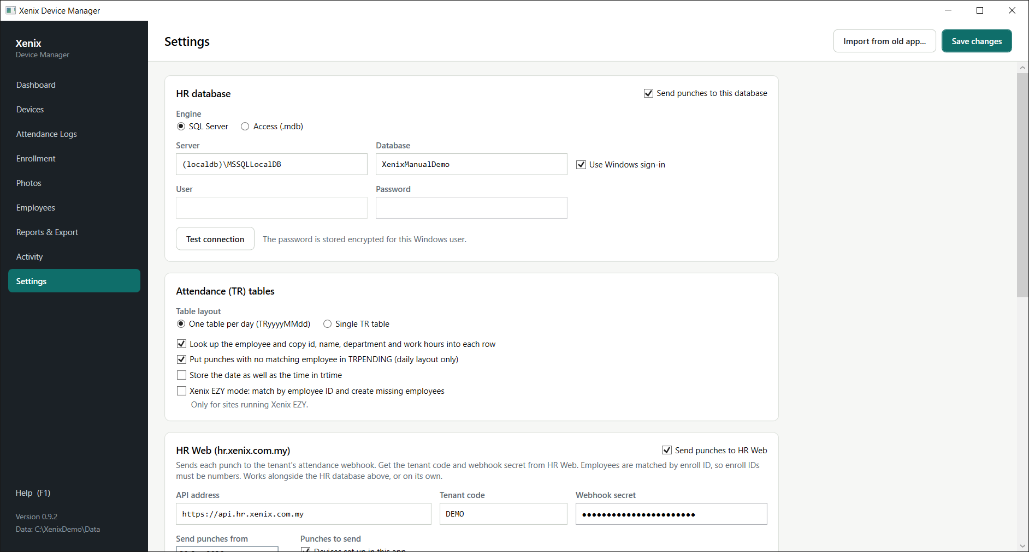Click the 'Version 0.9.2' text
This screenshot has height=552, width=1029.
tap(37, 517)
